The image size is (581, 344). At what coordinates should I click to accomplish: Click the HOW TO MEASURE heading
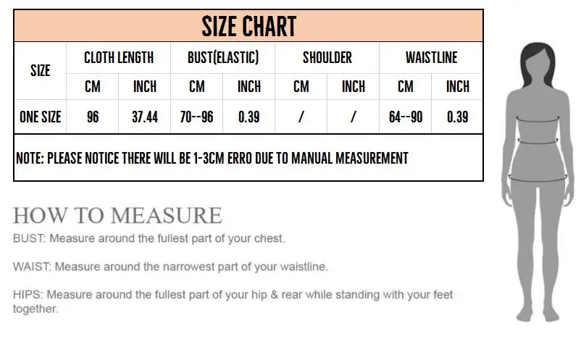(x=117, y=216)
